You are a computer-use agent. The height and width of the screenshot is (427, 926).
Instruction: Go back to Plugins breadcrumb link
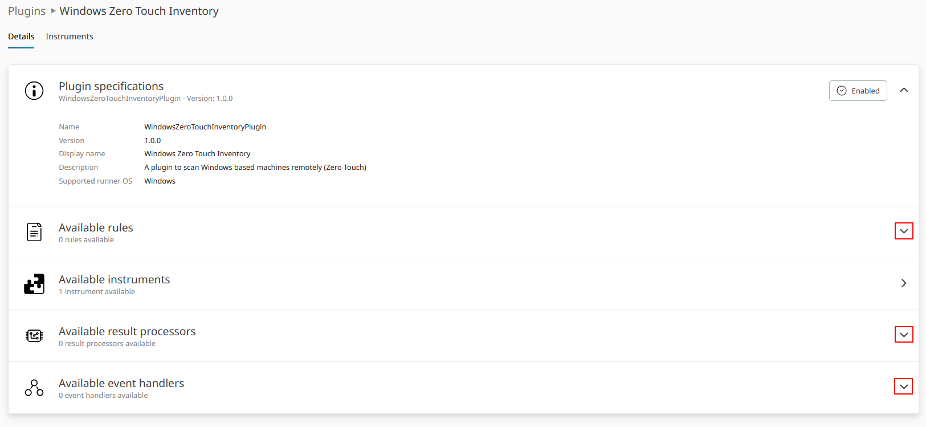point(27,11)
